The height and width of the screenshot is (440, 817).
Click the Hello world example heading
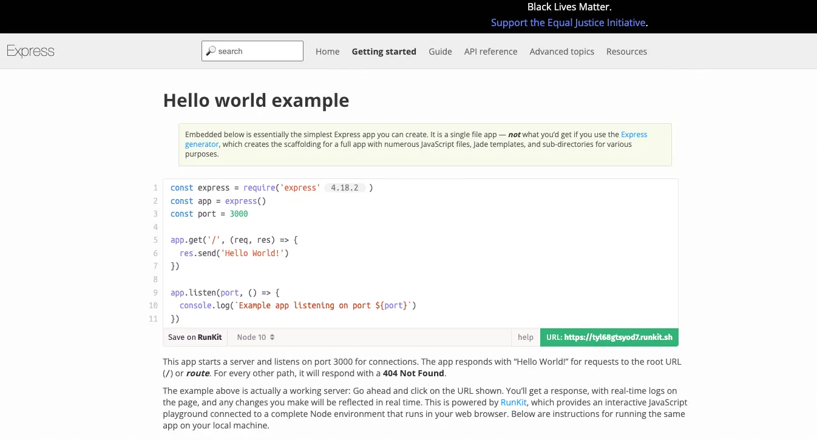pyautogui.click(x=256, y=100)
